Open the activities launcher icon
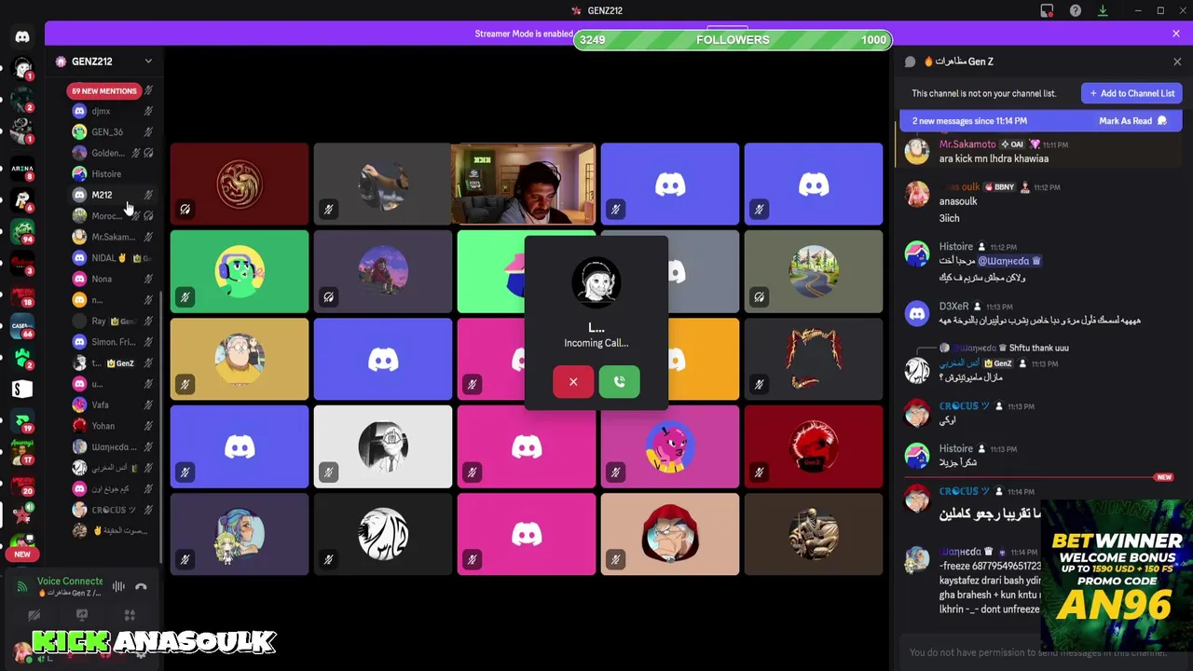Image resolution: width=1193 pixels, height=671 pixels. (x=130, y=615)
